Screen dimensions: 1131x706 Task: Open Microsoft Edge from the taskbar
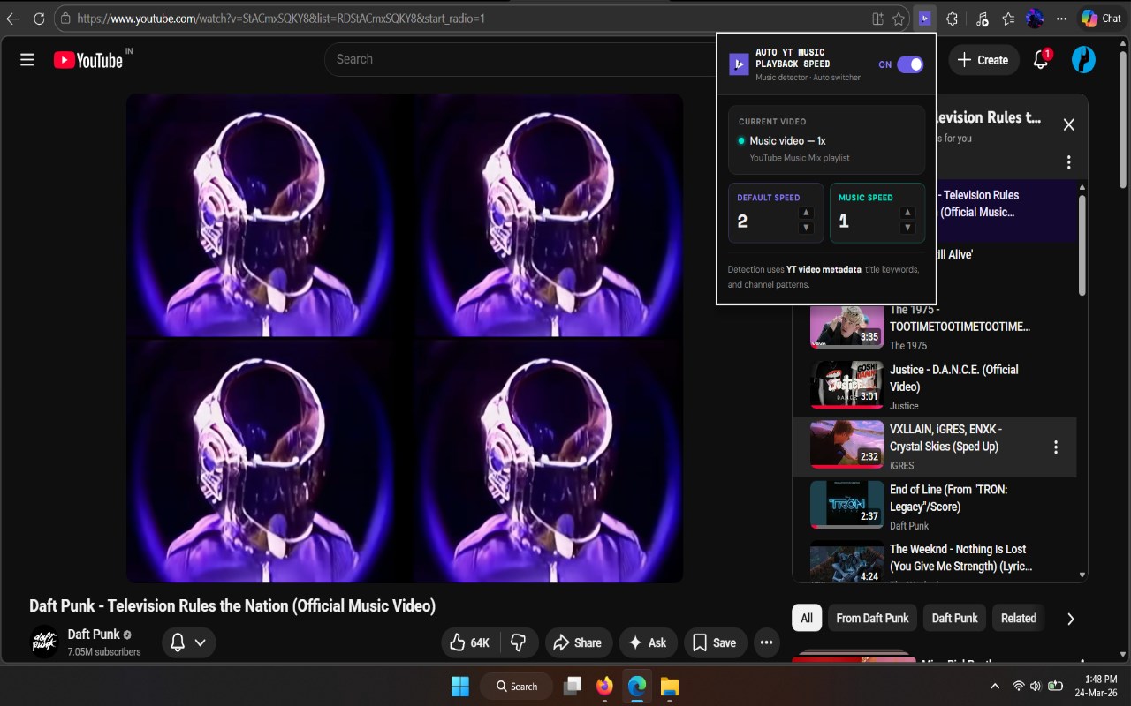coord(636,686)
